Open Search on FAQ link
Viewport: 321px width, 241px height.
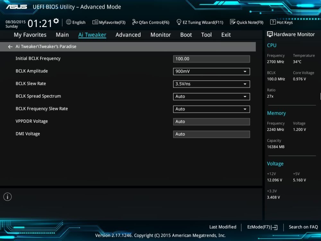coord(303,227)
